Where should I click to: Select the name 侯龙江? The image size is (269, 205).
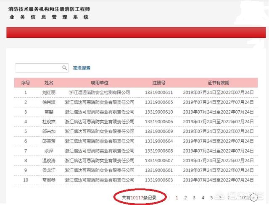tap(49, 170)
